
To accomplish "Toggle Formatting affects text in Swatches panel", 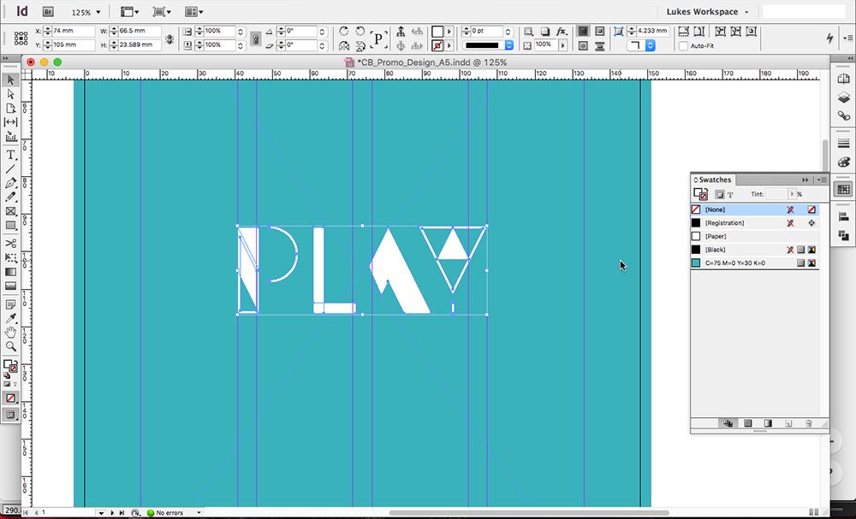I will (x=730, y=195).
